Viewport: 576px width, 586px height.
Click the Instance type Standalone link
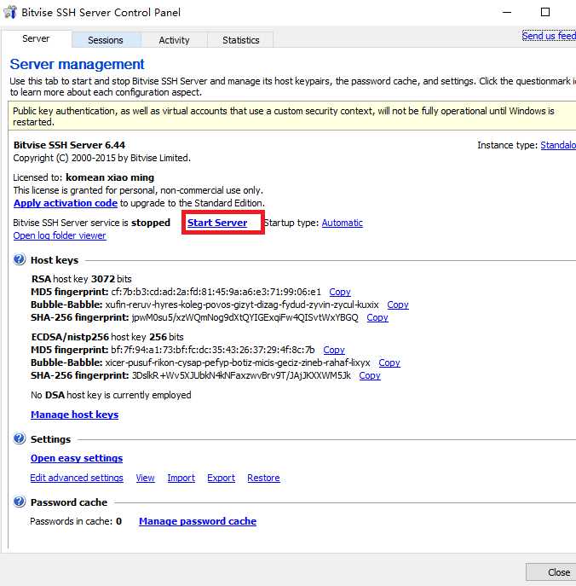558,145
